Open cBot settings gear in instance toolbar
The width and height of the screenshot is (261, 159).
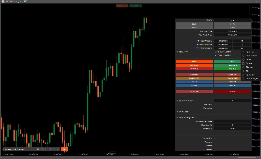[38, 149]
